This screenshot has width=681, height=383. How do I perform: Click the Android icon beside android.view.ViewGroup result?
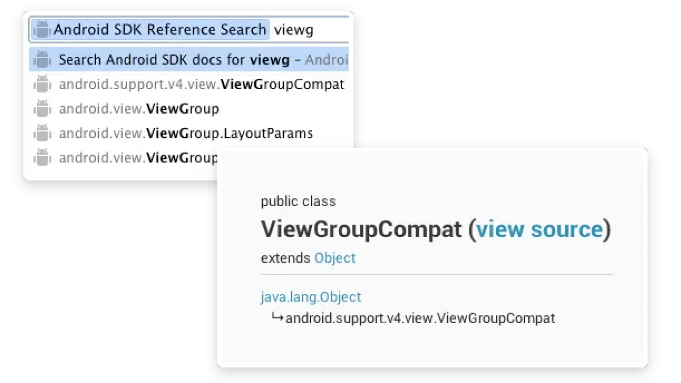click(x=43, y=108)
